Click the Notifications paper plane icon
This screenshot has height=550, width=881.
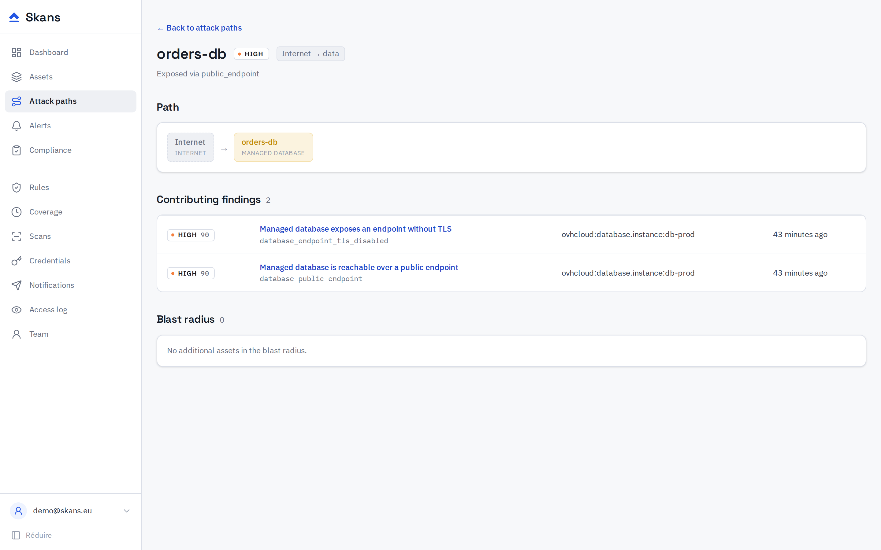[17, 285]
